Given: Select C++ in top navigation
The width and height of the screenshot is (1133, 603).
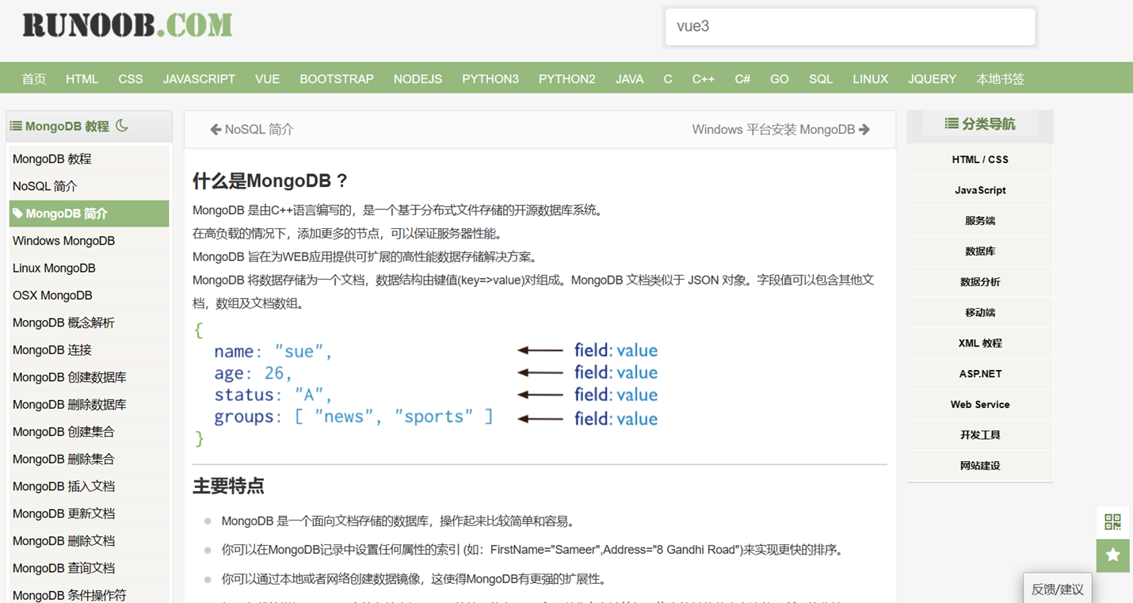Looking at the screenshot, I should coord(704,79).
